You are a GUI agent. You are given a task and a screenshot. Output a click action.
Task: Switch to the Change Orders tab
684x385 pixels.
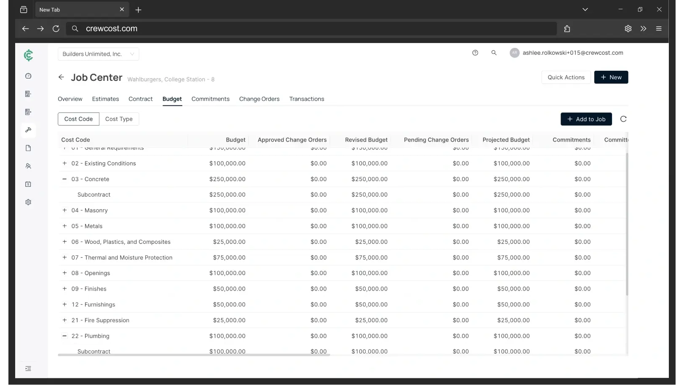click(x=259, y=99)
